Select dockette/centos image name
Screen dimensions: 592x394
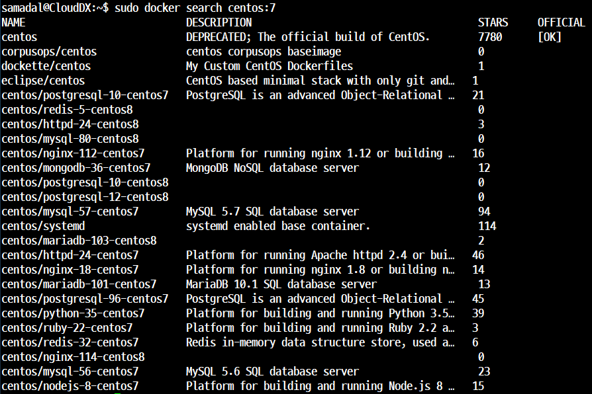(46, 66)
